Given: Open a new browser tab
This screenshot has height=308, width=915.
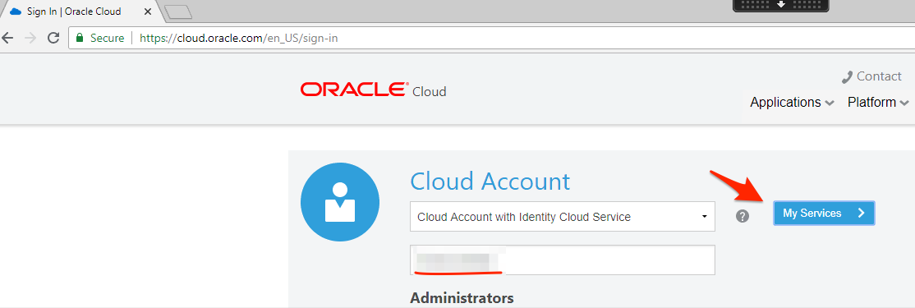Looking at the screenshot, I should coord(178,11).
